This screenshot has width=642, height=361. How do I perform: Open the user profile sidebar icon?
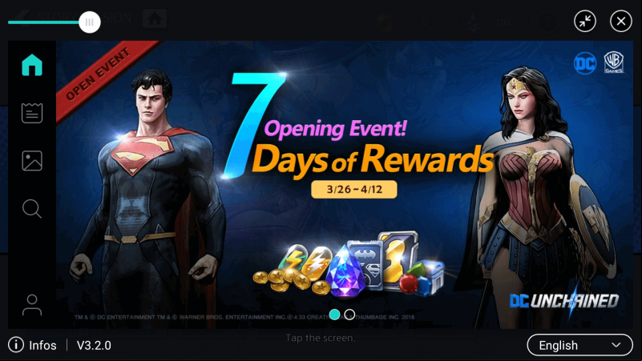(32, 305)
